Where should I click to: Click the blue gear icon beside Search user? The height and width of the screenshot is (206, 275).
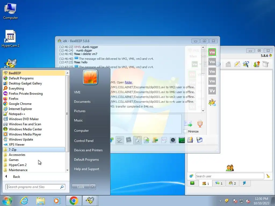191,176
